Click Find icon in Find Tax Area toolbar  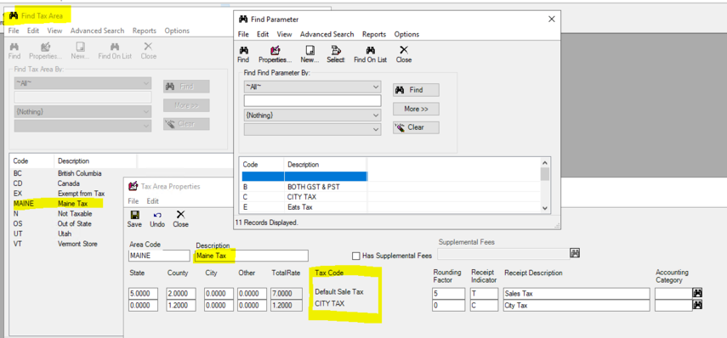[x=14, y=51]
